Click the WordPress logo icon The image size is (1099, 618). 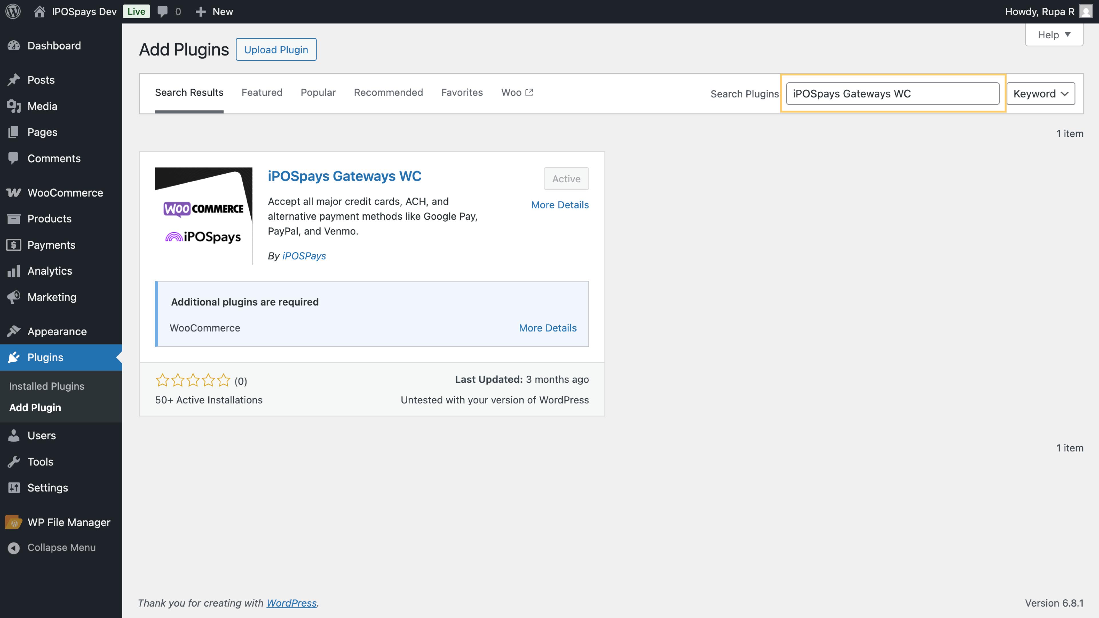tap(13, 11)
